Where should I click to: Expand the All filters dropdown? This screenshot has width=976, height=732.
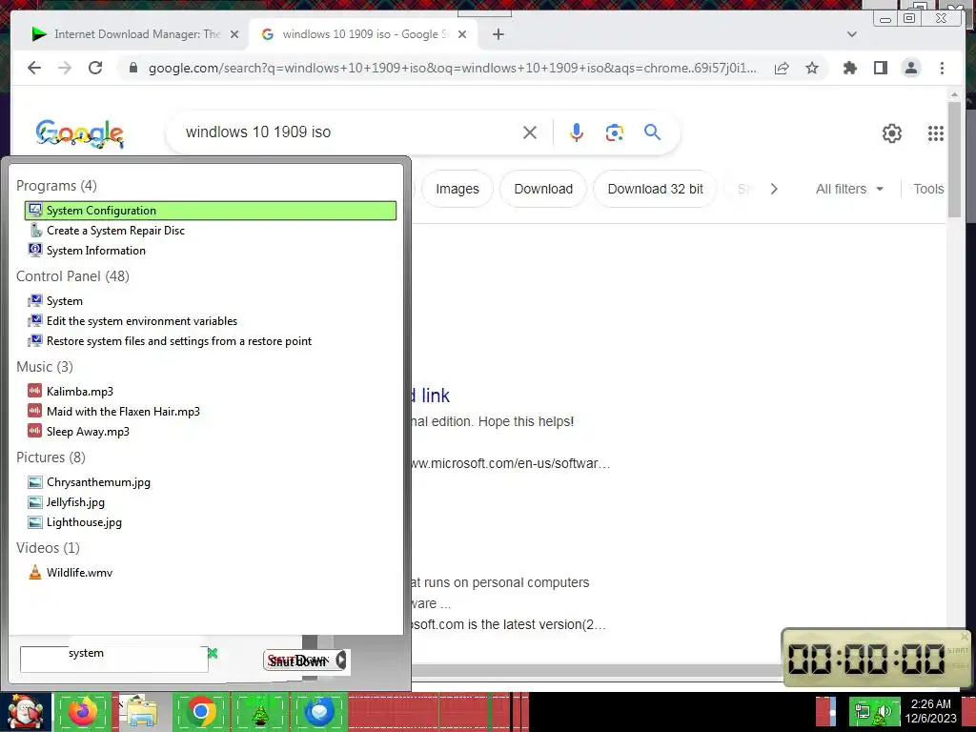(x=849, y=189)
